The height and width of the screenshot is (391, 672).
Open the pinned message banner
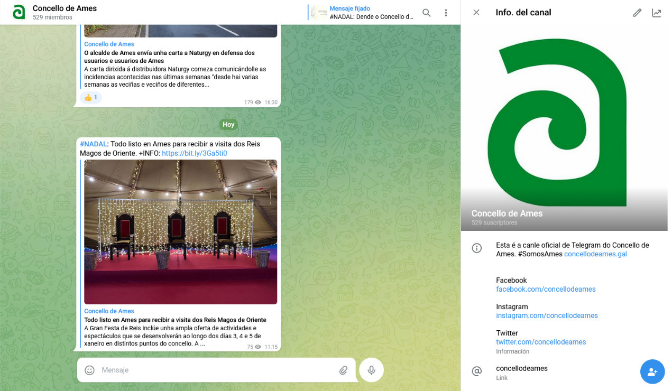[361, 13]
